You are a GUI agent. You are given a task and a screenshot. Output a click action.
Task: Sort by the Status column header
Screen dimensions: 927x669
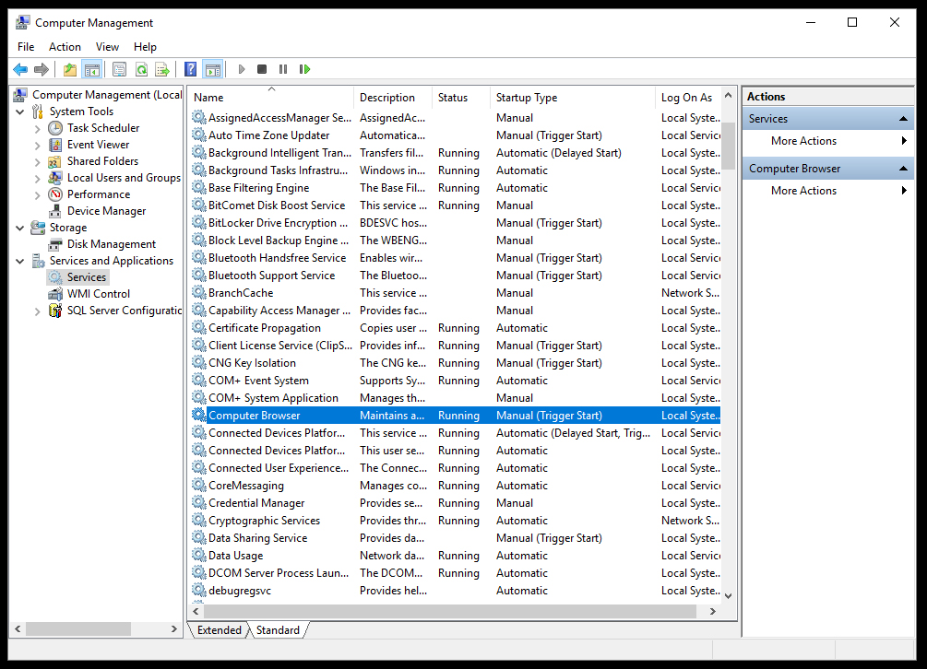[x=460, y=98]
